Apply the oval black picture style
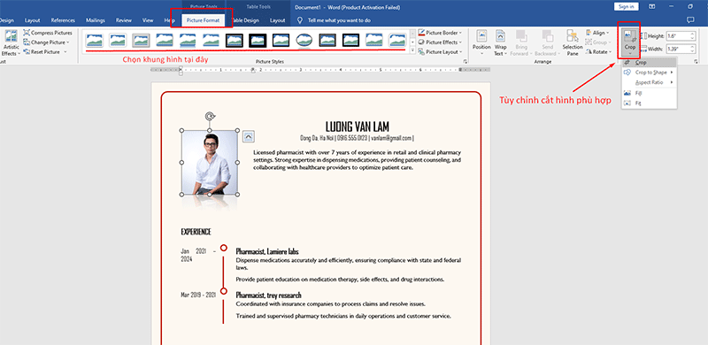Screen dimensions: 708x345 [304, 40]
